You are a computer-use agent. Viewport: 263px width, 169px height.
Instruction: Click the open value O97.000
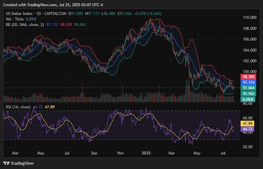(76, 14)
